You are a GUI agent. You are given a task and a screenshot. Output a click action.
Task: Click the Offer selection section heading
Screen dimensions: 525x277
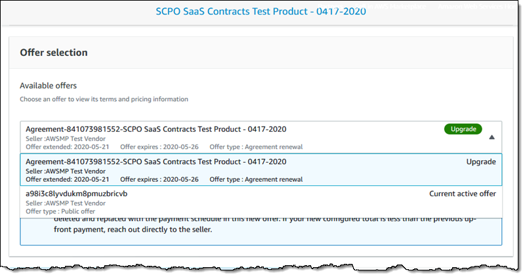pos(54,52)
